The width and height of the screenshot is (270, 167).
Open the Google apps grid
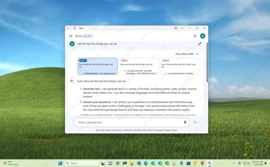click(x=195, y=36)
